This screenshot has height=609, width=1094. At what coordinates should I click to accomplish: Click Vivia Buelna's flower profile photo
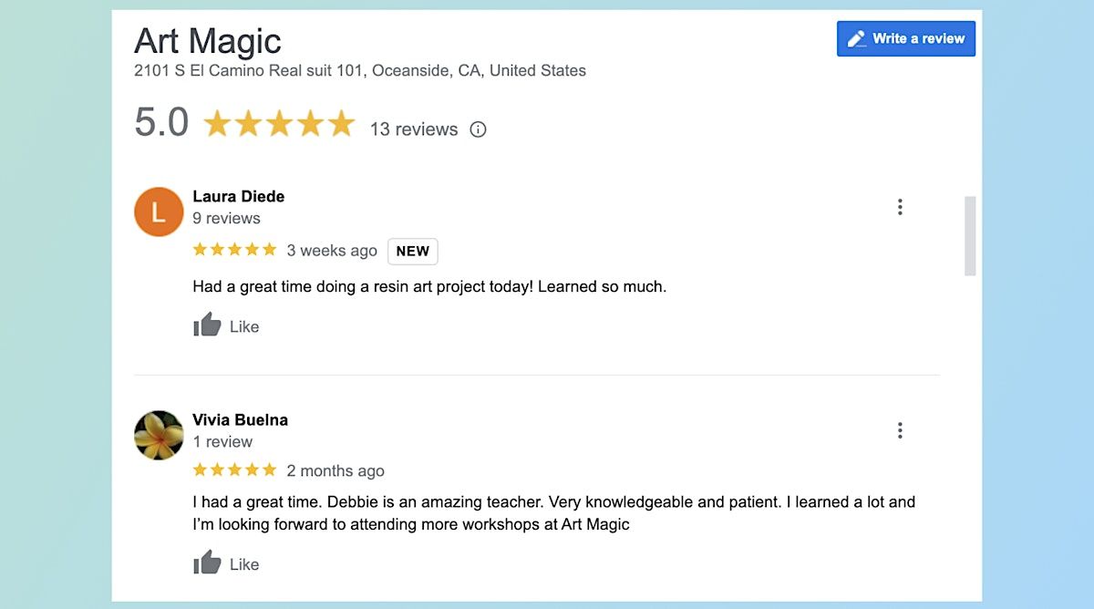(159, 435)
